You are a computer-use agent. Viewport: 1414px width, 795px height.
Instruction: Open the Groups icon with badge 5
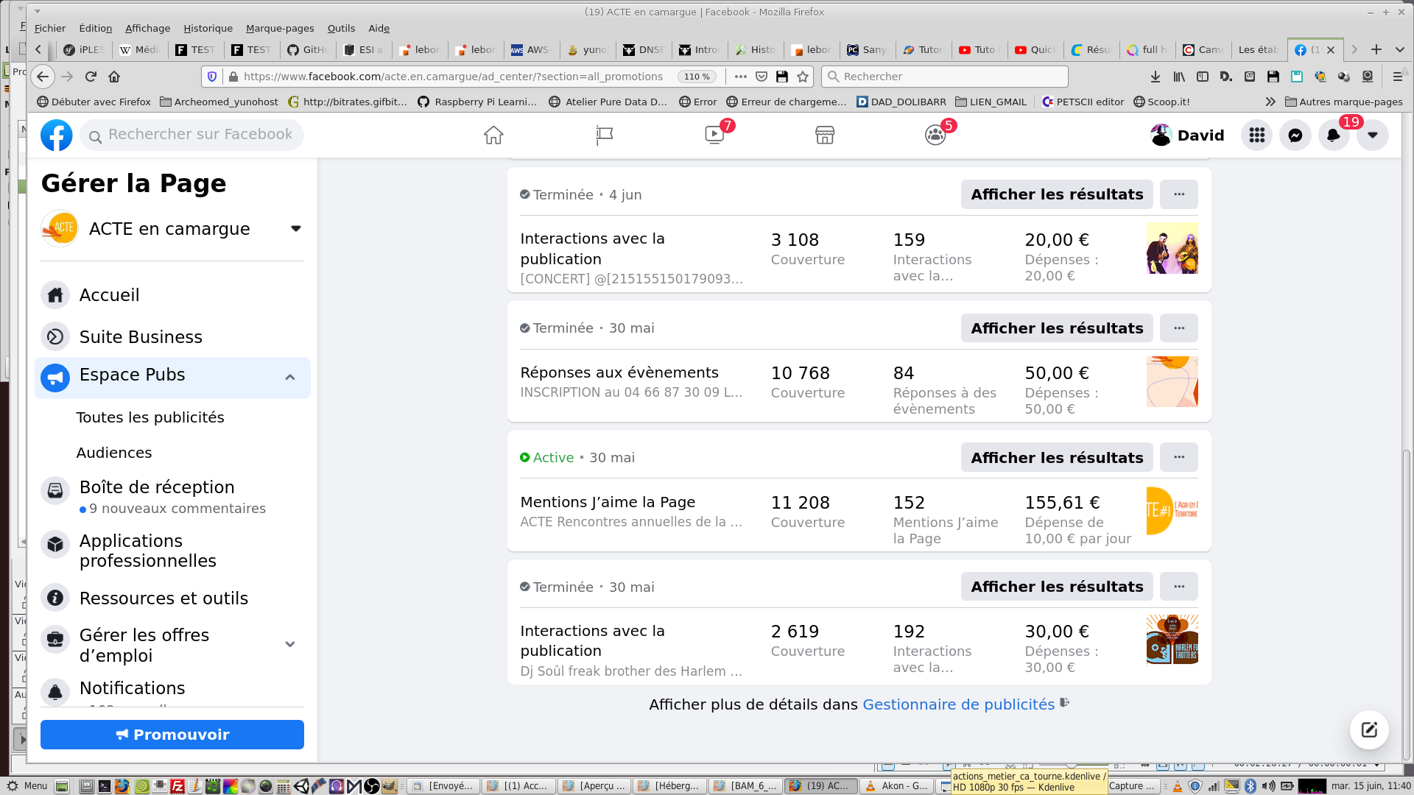(x=935, y=135)
